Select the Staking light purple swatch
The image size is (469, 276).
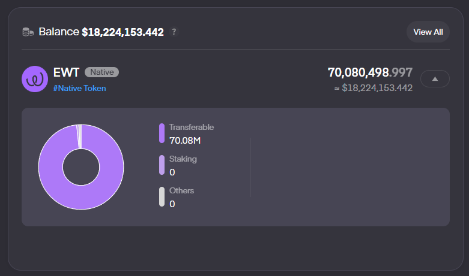point(162,165)
